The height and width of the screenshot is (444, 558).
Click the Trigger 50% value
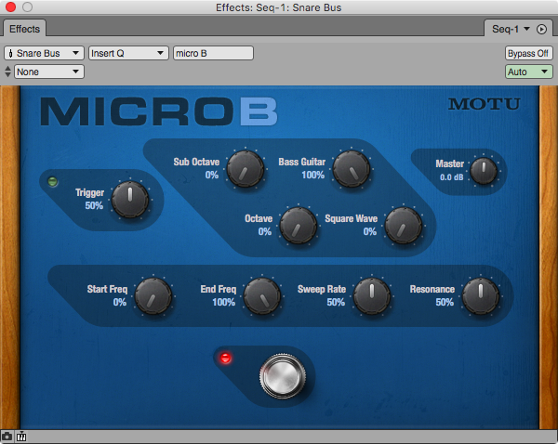(x=94, y=205)
